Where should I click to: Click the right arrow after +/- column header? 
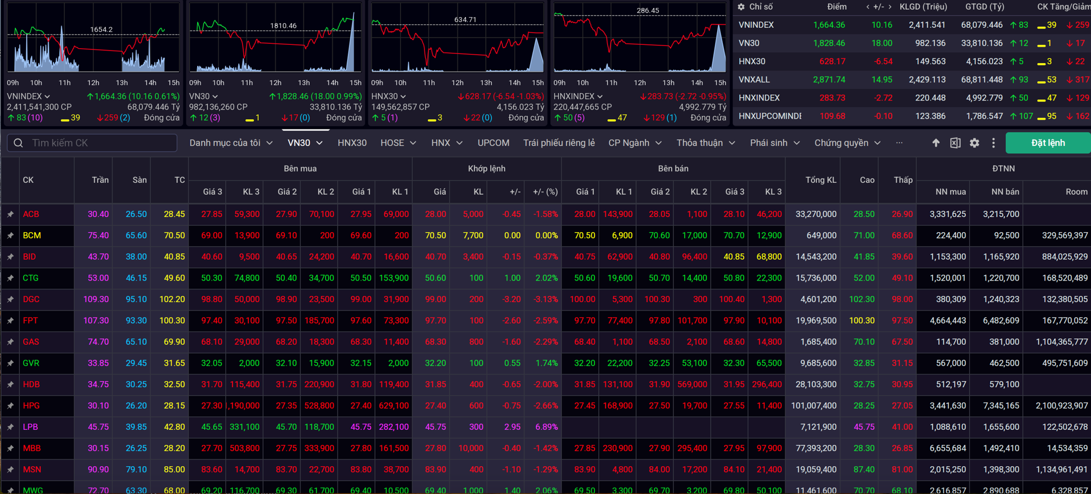point(890,7)
